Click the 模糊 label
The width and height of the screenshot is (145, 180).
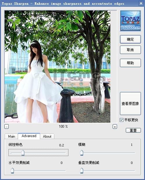[82, 145]
